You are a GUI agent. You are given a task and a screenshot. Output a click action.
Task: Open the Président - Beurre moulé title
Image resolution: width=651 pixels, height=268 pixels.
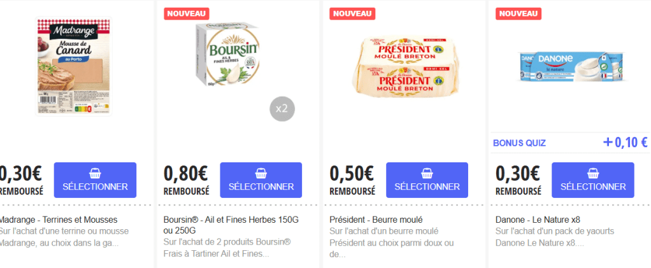click(x=376, y=220)
